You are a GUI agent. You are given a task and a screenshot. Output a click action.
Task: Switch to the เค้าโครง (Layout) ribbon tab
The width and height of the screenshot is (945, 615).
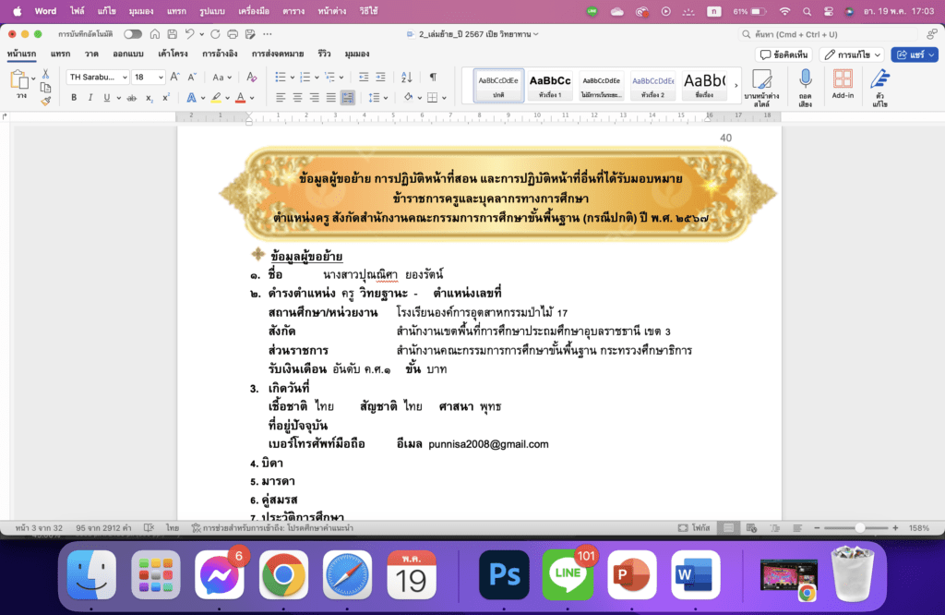click(x=173, y=54)
